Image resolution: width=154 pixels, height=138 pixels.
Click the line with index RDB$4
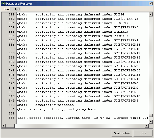tap(71, 14)
